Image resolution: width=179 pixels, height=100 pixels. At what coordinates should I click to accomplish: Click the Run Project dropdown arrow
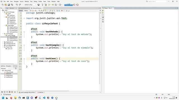pos(51,5)
